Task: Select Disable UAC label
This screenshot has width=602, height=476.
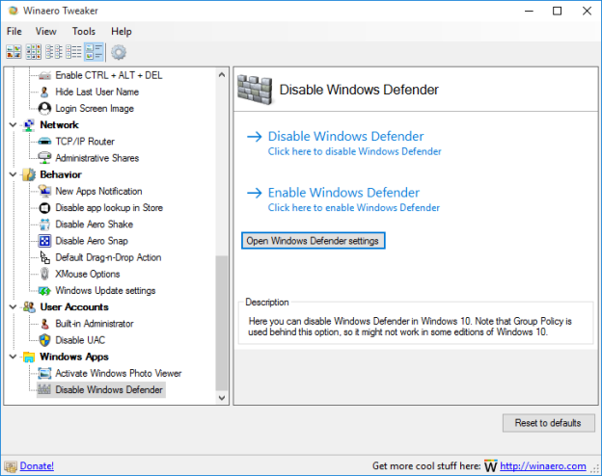Action: pyautogui.click(x=80, y=340)
